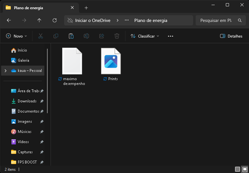Click the Cut scissors icon

(x=41, y=36)
